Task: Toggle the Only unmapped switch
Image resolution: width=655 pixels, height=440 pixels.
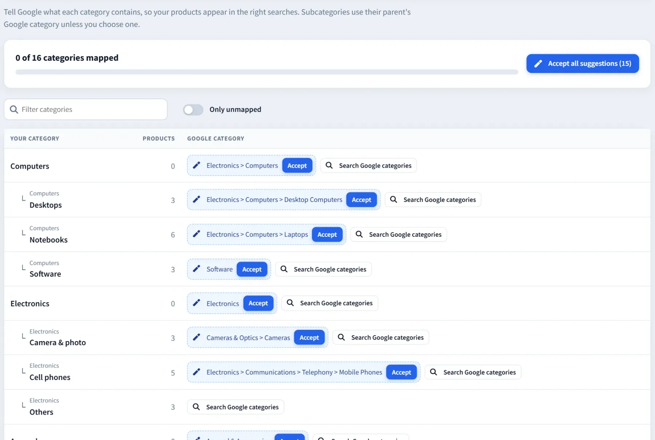Action: [193, 109]
